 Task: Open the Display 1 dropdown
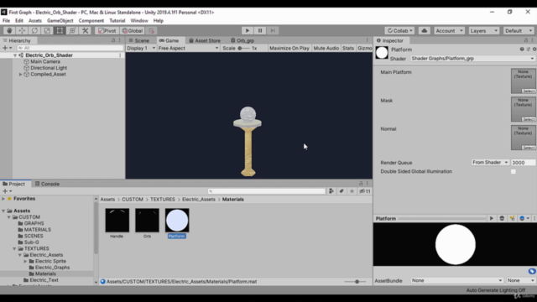141,49
